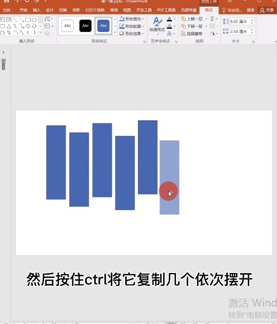Open 形状样式 dialog launcher
Viewport: 277px width, 324px height.
(x=145, y=42)
